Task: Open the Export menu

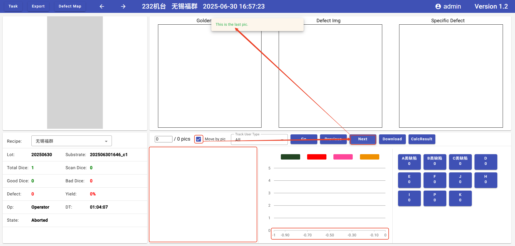Action: (x=38, y=6)
